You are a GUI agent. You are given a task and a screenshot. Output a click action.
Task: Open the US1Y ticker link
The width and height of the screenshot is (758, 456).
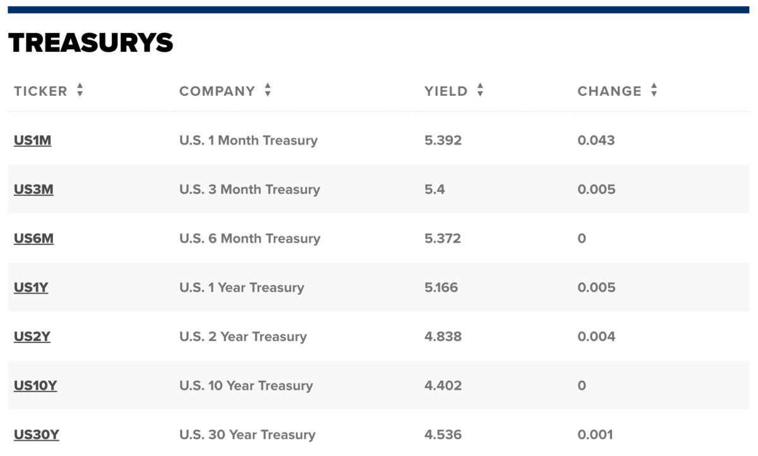[31, 287]
